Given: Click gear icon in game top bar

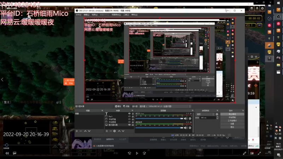Looking at the screenshot, I should point(262,8).
